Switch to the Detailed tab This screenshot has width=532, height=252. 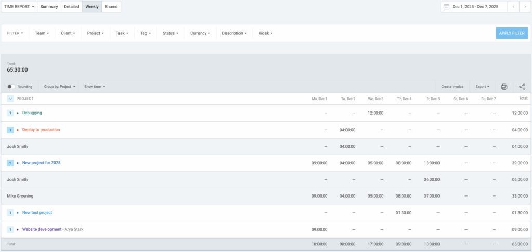tap(71, 7)
